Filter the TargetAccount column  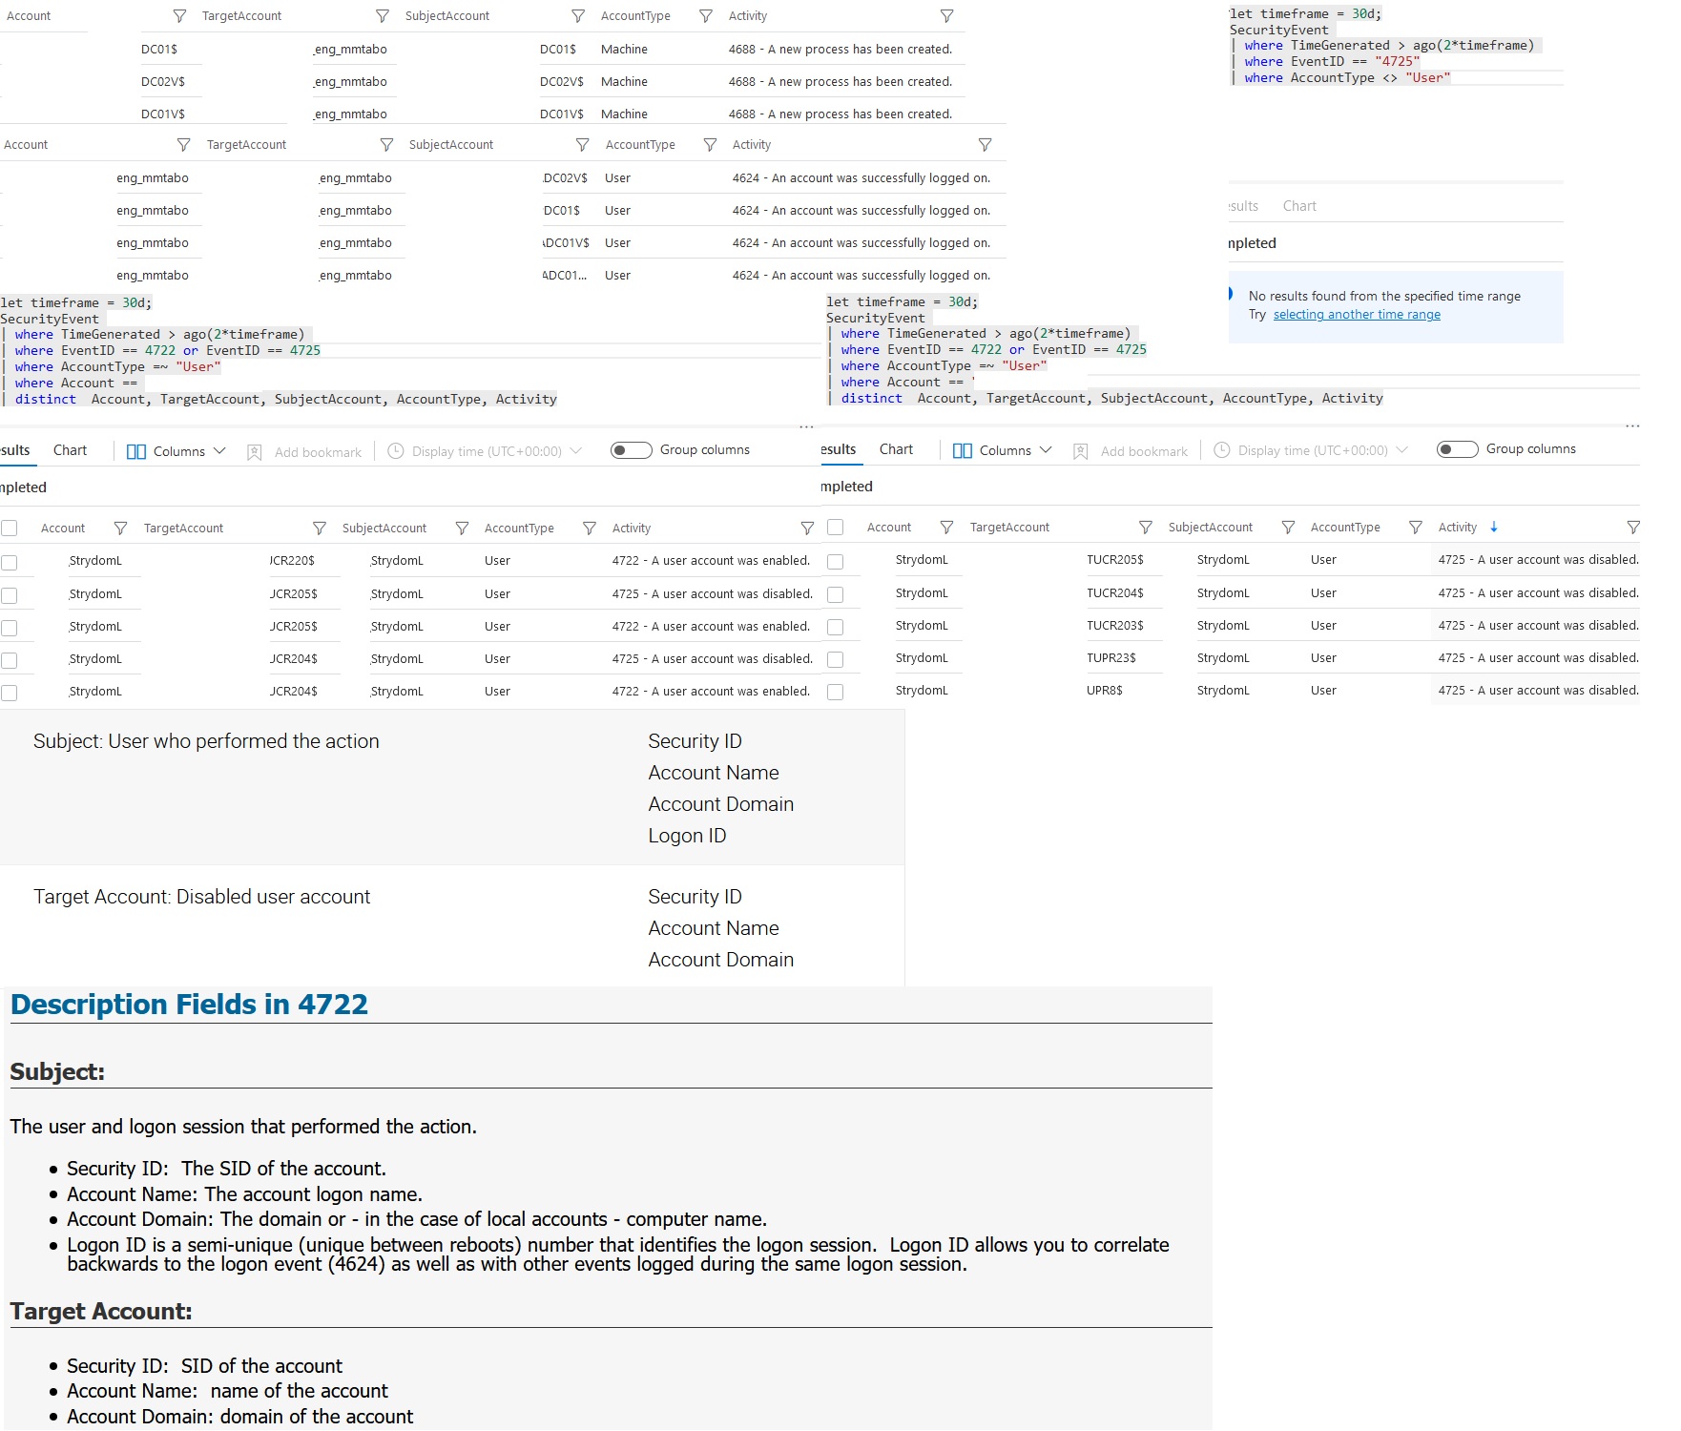[x=384, y=15]
